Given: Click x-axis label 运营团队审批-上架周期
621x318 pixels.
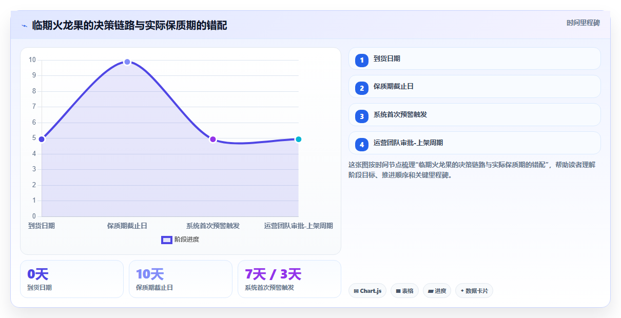Looking at the screenshot, I should [x=299, y=226].
